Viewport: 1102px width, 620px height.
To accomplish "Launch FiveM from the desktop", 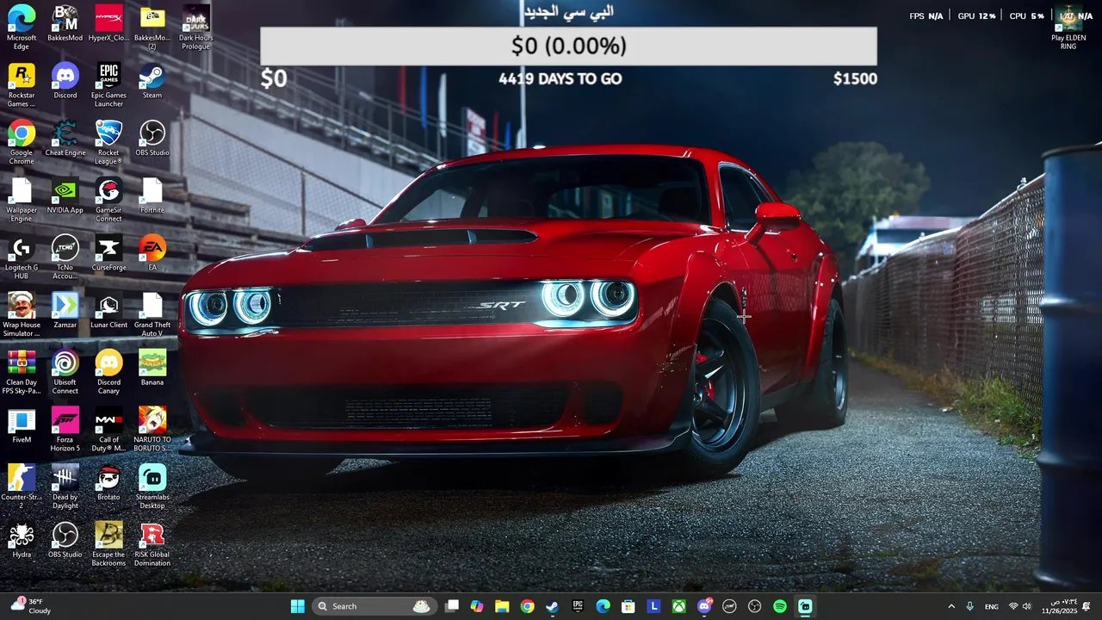I will (22, 425).
